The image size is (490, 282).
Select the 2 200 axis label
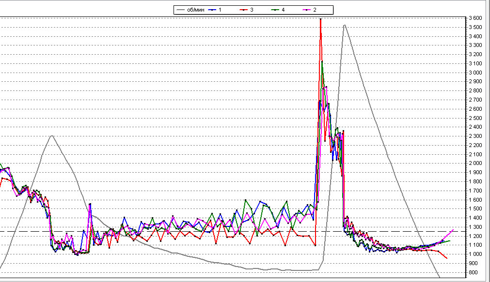click(475, 145)
